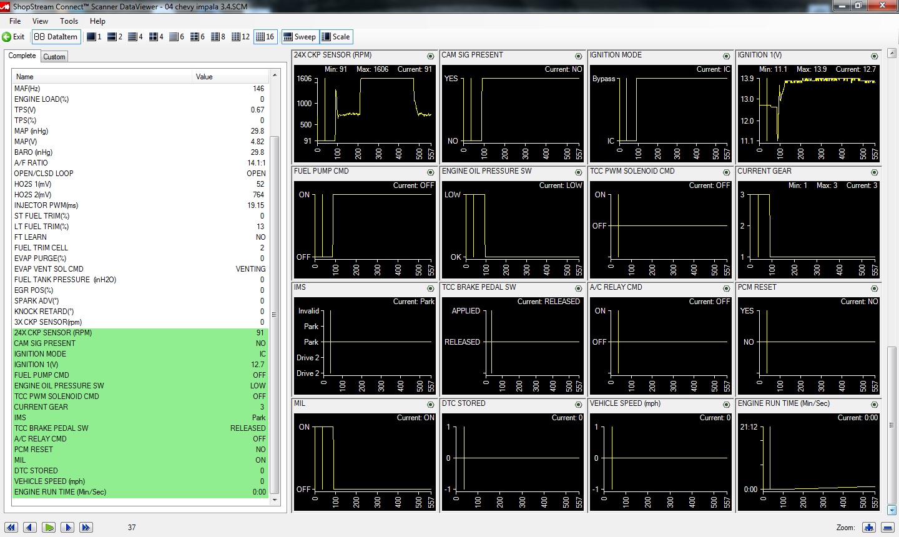
Task: Sort list by Name column header
Action: click(102, 77)
